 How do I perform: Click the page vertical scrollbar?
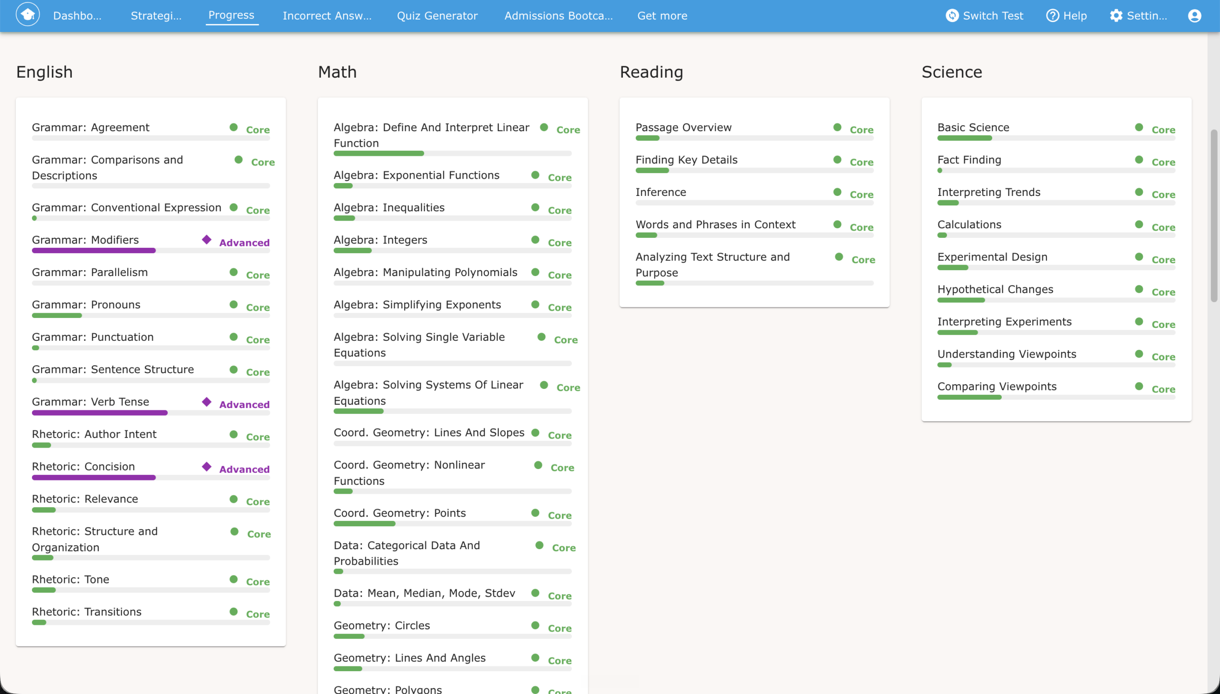[x=1214, y=215]
